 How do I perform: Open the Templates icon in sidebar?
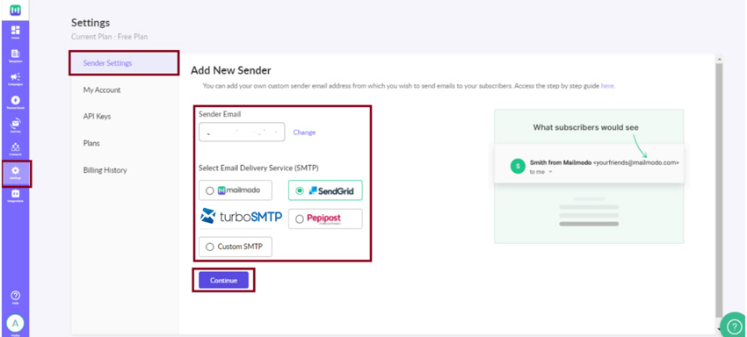pos(15,55)
